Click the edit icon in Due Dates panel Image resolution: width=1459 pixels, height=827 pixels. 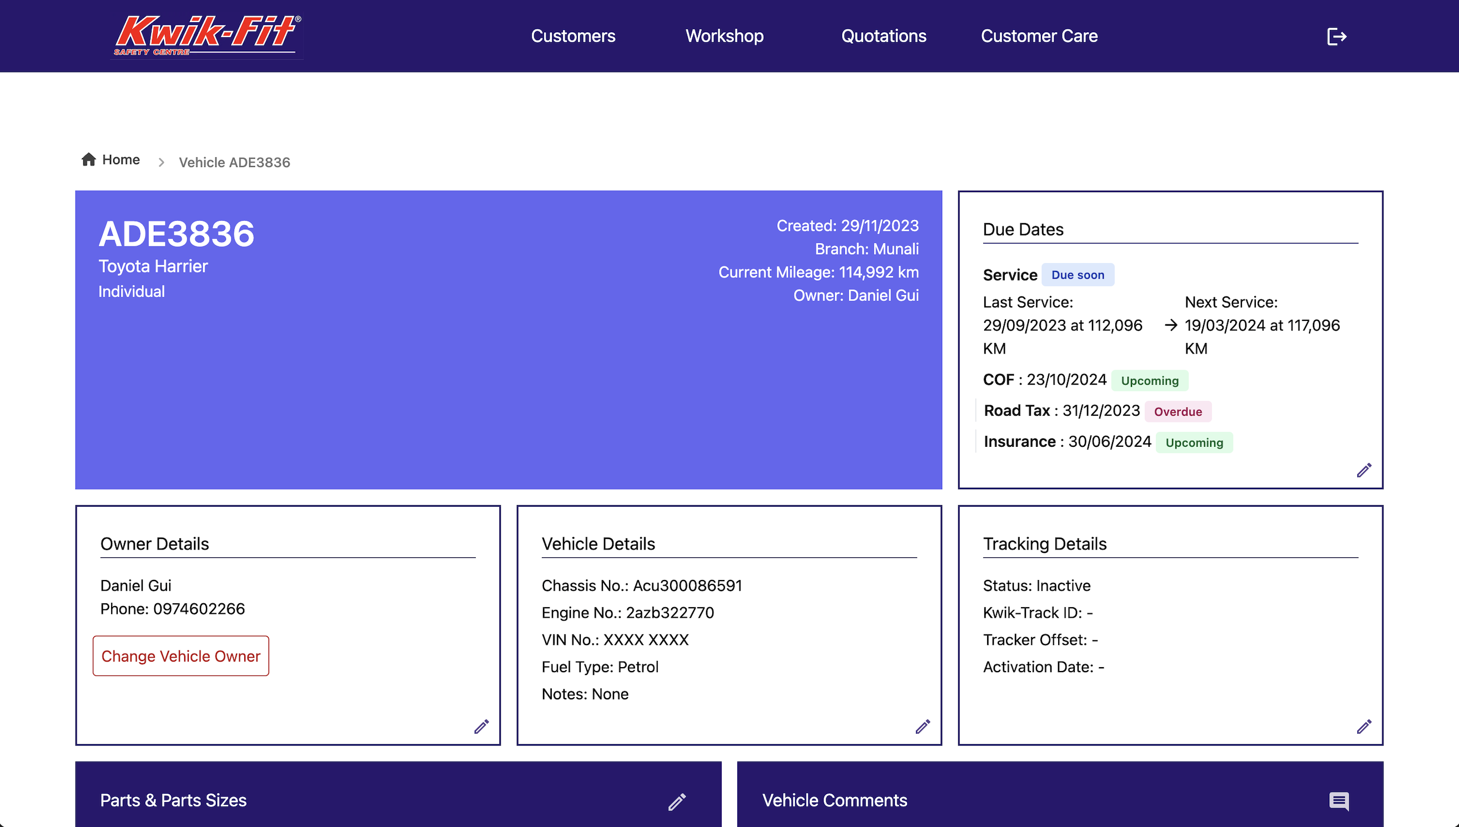1364,470
